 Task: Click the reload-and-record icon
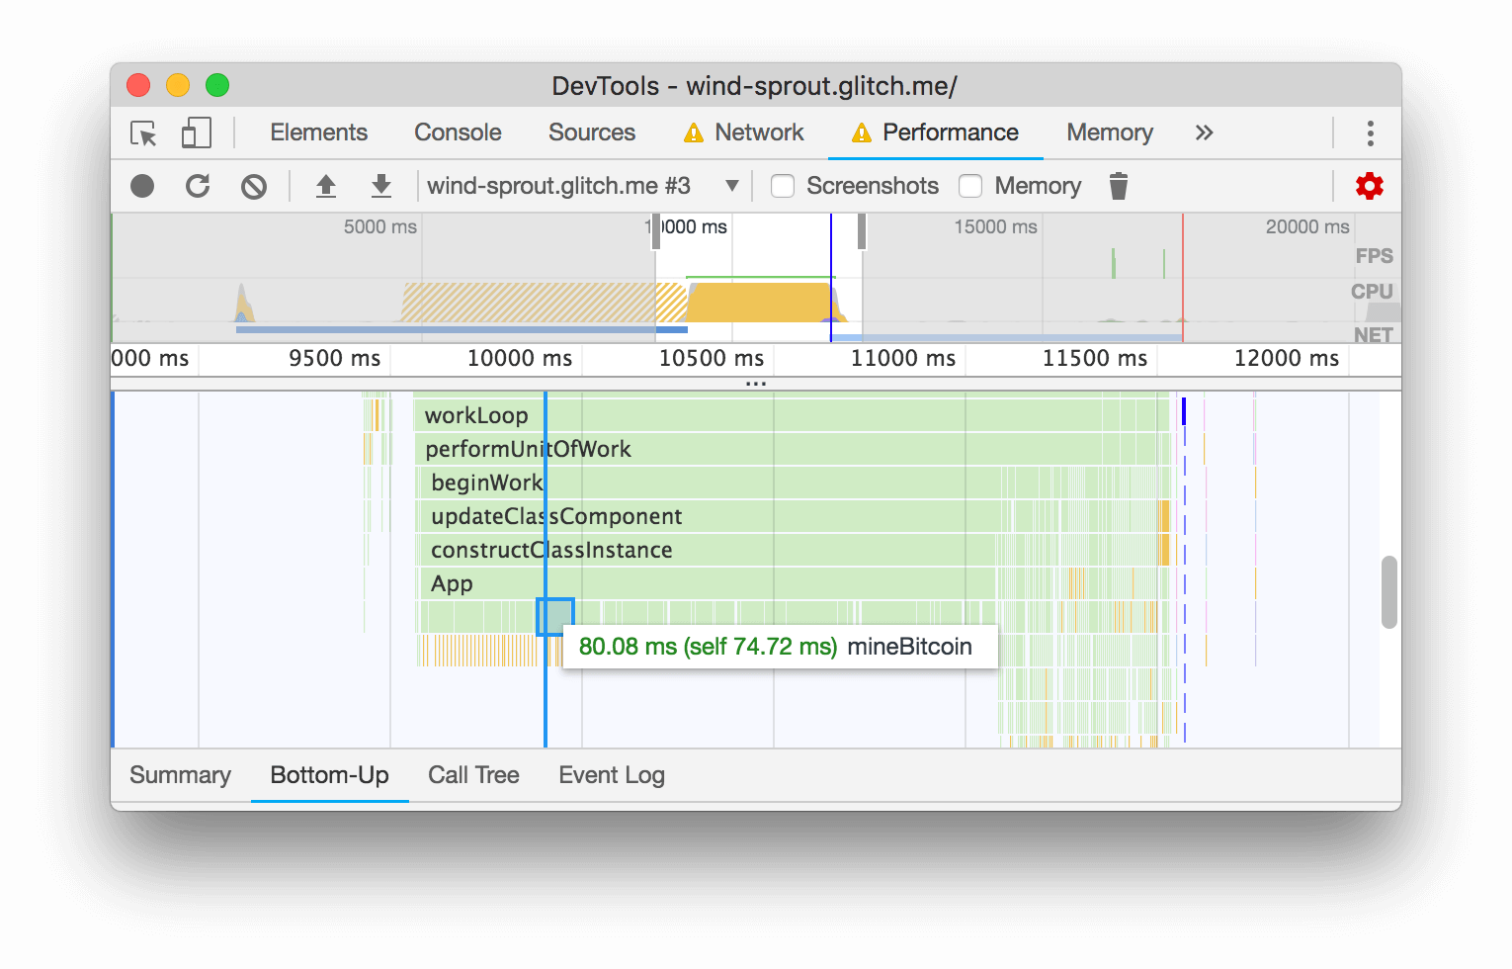pos(198,185)
